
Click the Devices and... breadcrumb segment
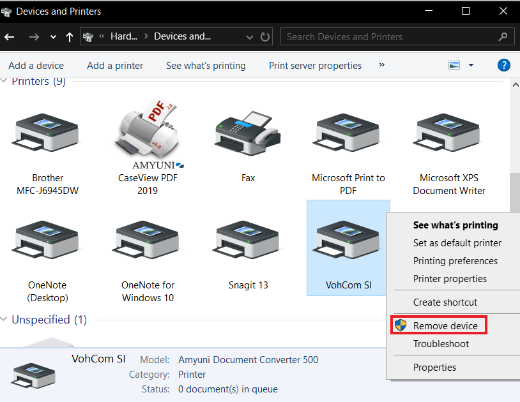[182, 36]
